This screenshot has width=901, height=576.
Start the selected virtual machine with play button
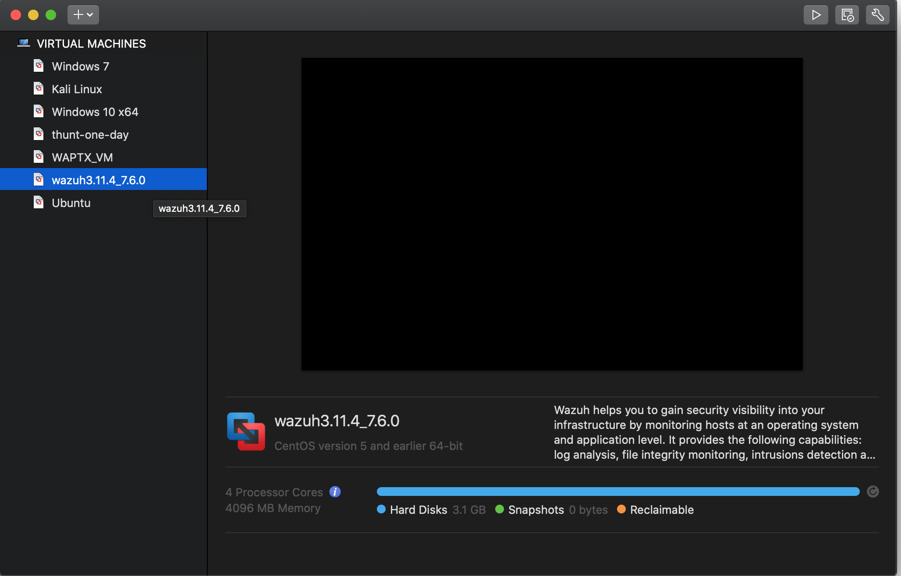pyautogui.click(x=816, y=15)
